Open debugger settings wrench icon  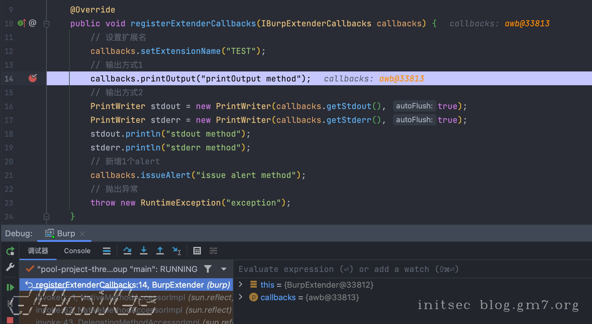[x=10, y=267]
